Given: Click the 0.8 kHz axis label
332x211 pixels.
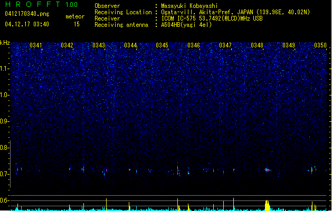Looking at the screenshot, I should point(5,148).
